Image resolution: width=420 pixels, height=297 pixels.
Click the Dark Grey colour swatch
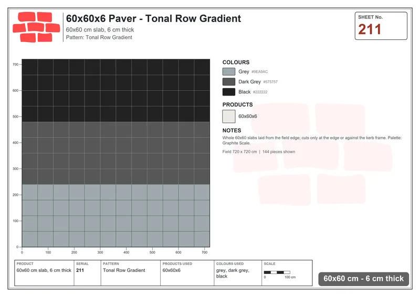229,82
